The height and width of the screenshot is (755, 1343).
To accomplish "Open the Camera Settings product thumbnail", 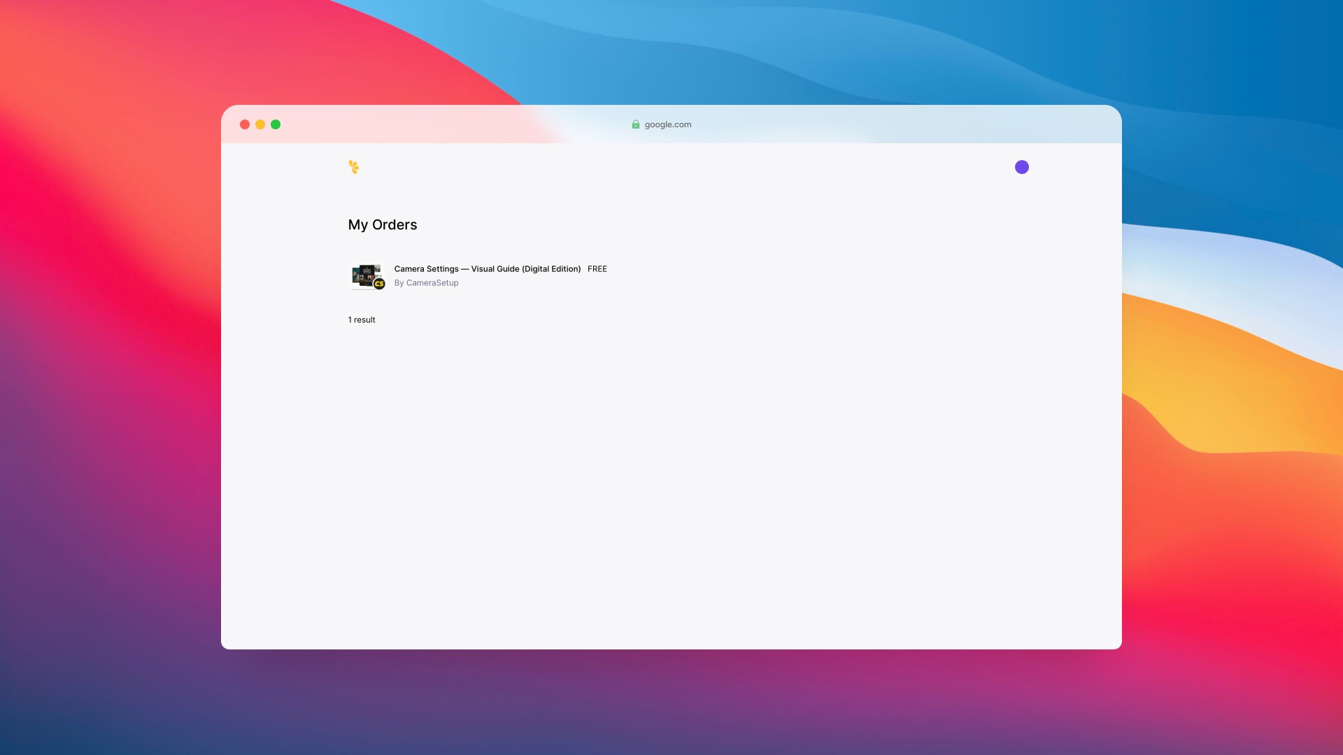I will click(365, 275).
